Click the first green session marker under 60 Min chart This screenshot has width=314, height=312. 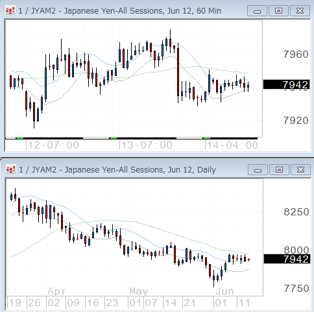[x=20, y=138]
